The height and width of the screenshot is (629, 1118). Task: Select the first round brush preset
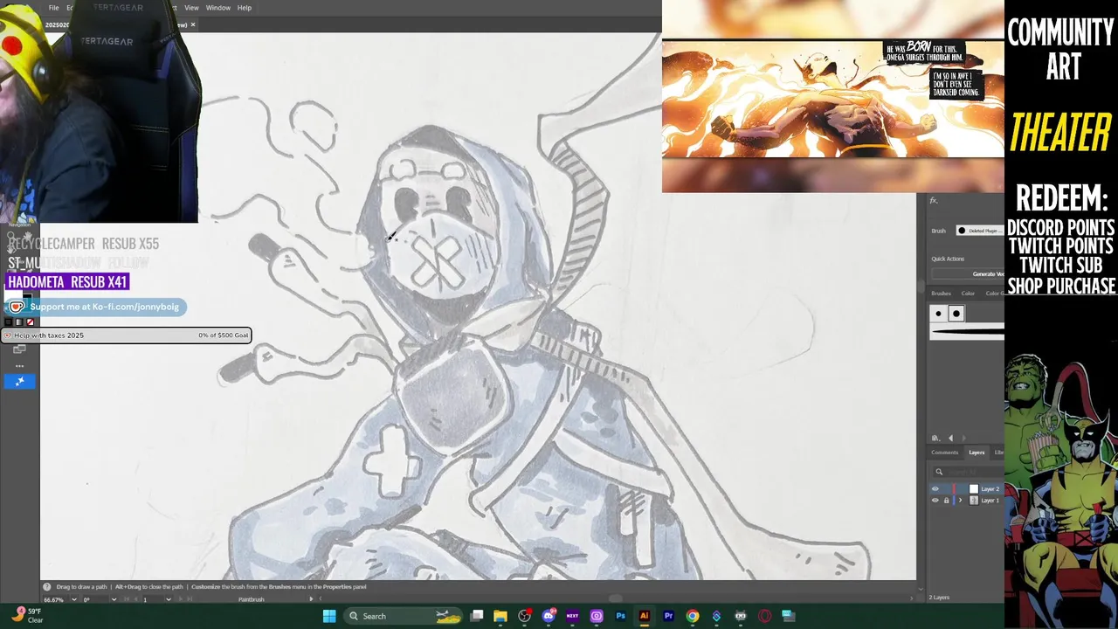pos(939,314)
